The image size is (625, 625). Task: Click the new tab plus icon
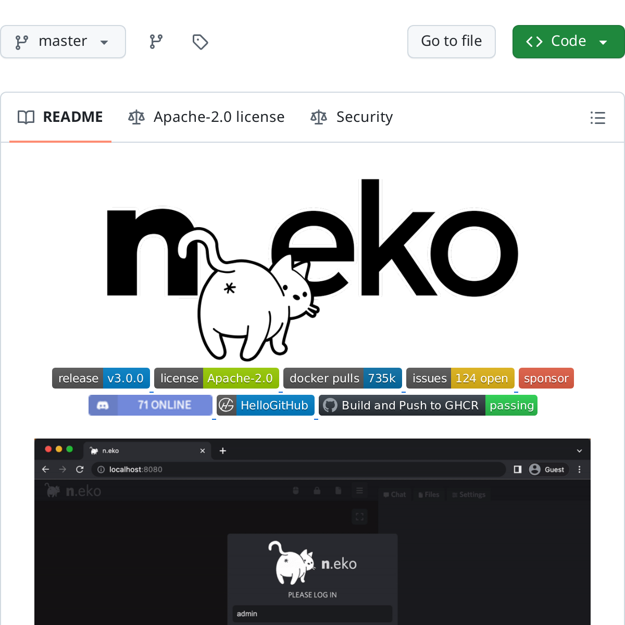pos(223,451)
